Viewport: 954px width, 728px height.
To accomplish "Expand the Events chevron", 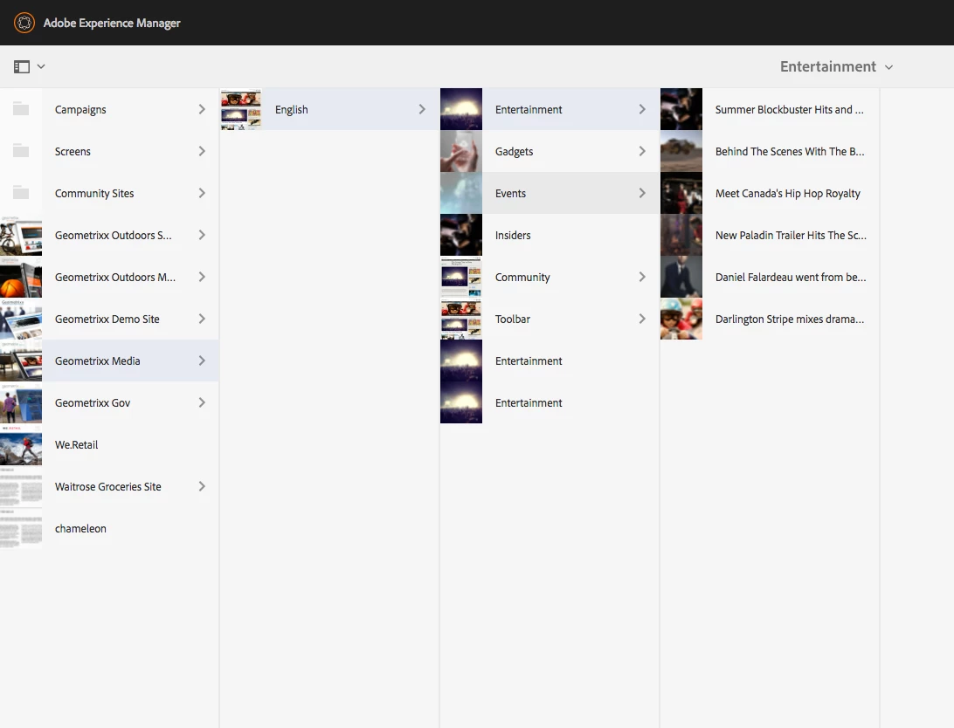I will coord(642,193).
